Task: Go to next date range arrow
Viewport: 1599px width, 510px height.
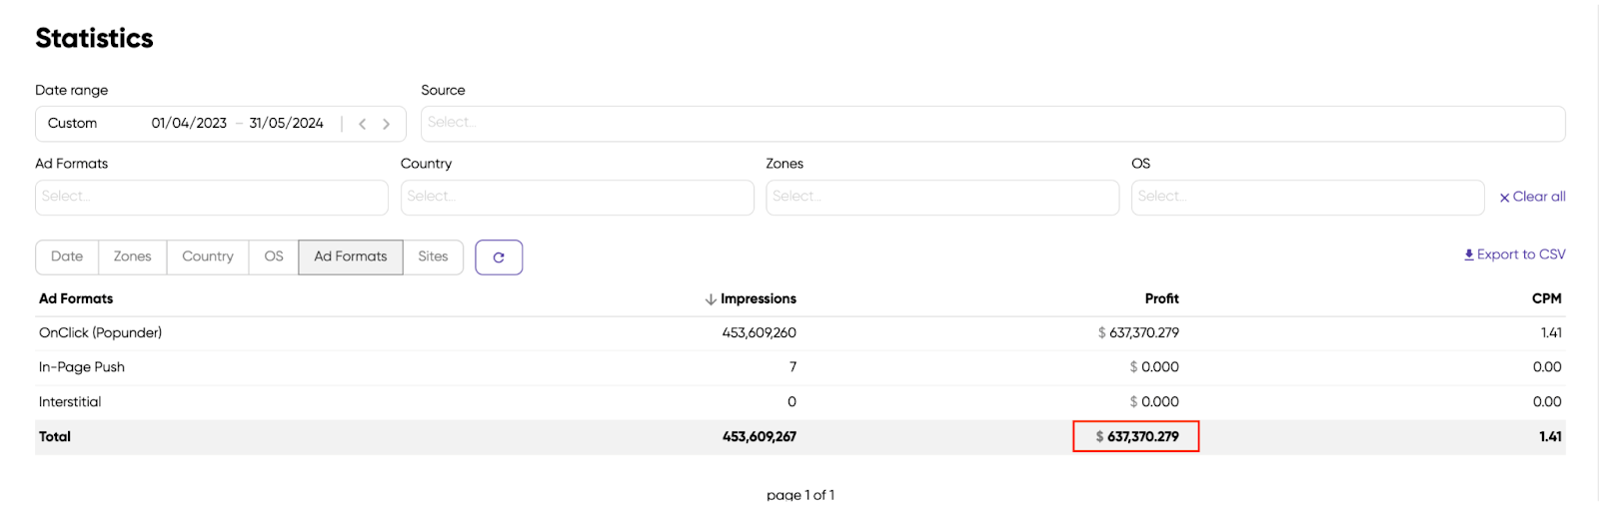Action: click(387, 124)
